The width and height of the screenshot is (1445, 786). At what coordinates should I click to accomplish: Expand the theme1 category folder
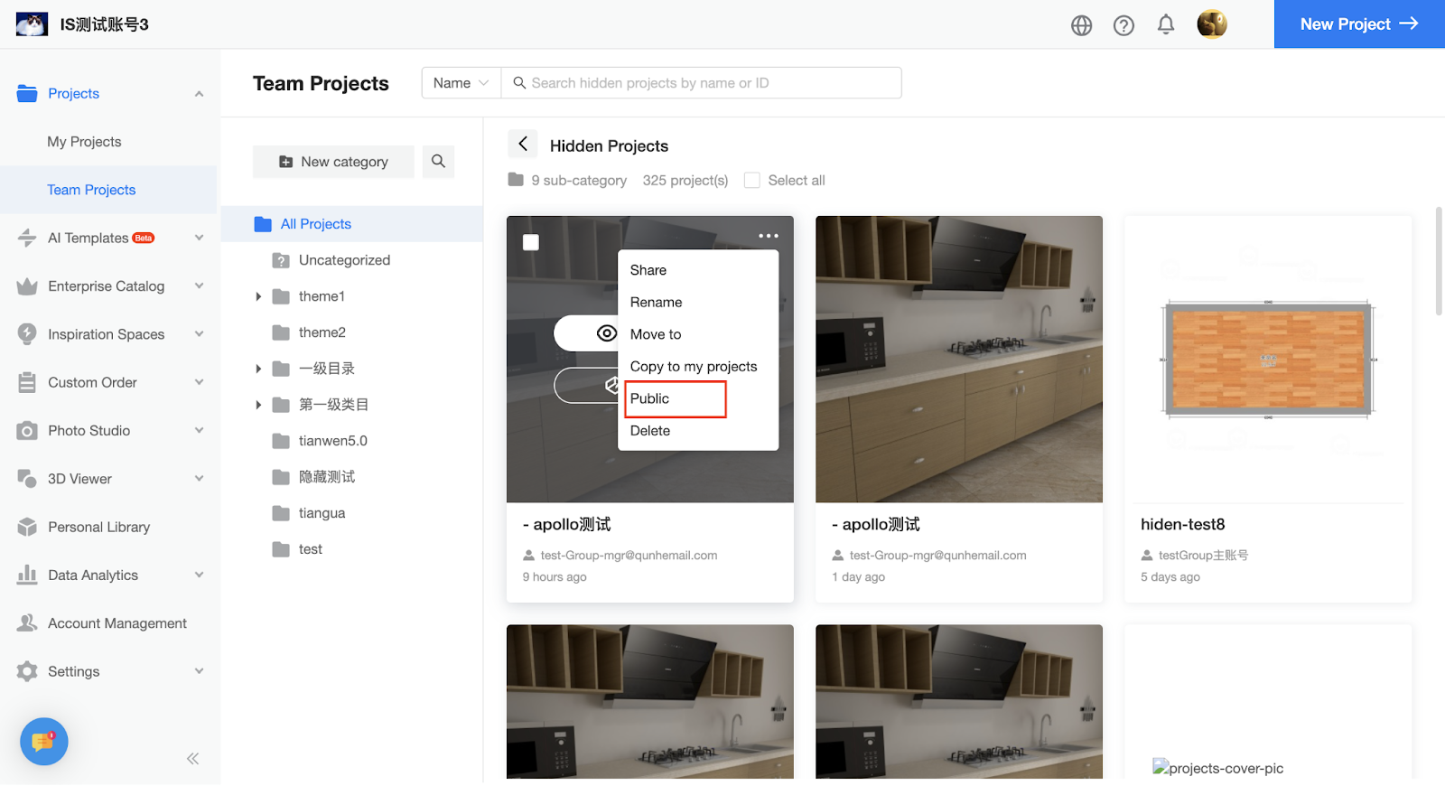click(258, 296)
